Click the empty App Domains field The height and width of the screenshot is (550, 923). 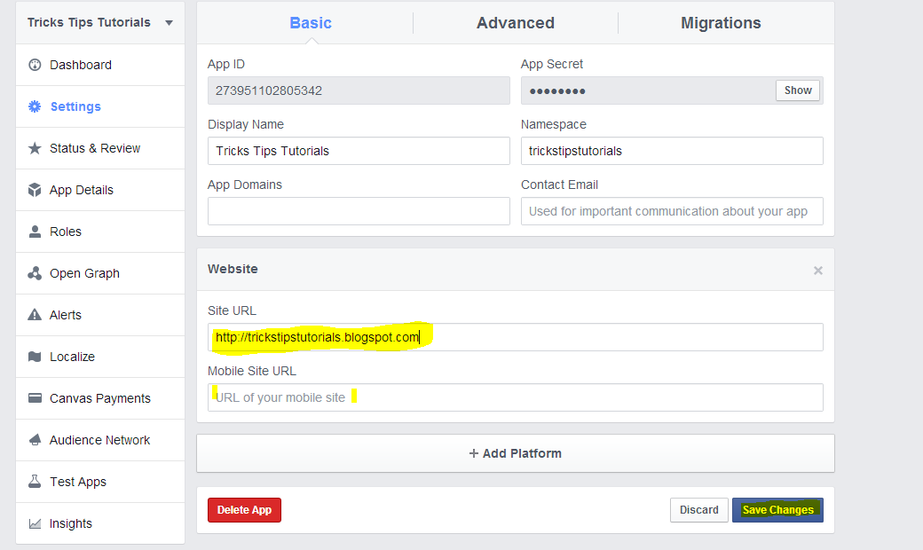tap(359, 211)
